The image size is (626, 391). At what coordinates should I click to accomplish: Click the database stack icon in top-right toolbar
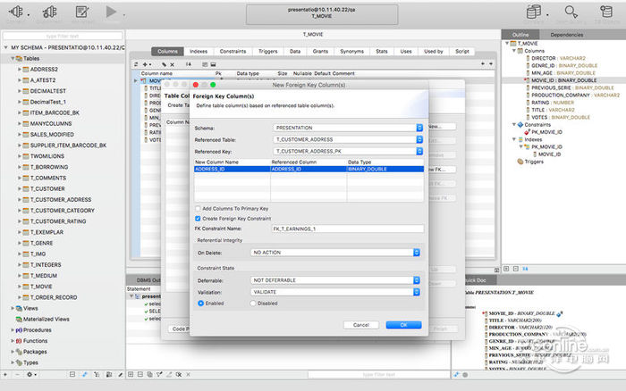tap(535, 12)
